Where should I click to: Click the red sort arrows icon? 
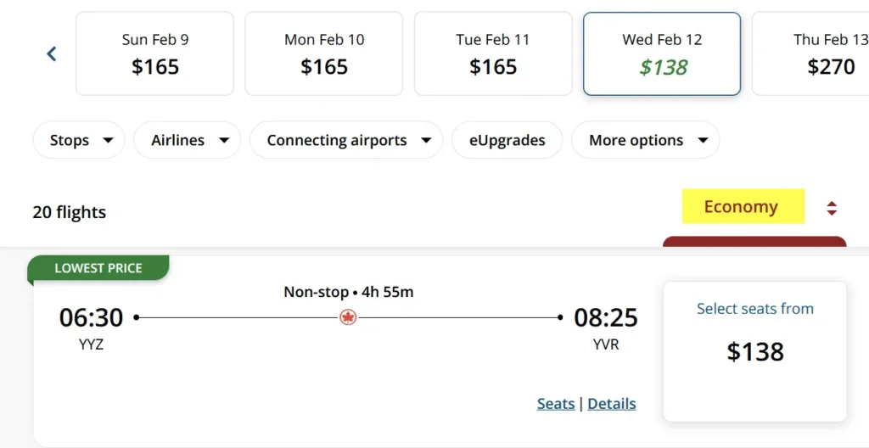tap(832, 208)
